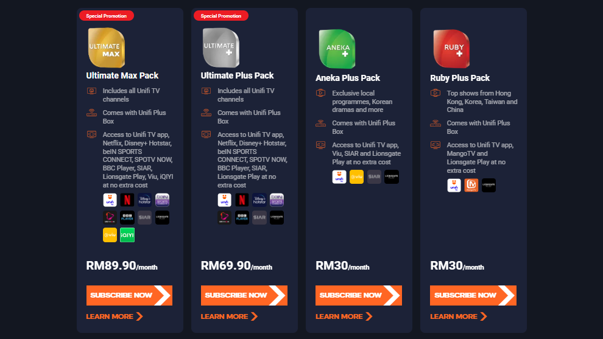Click the green iQIYI app icon

tap(127, 235)
